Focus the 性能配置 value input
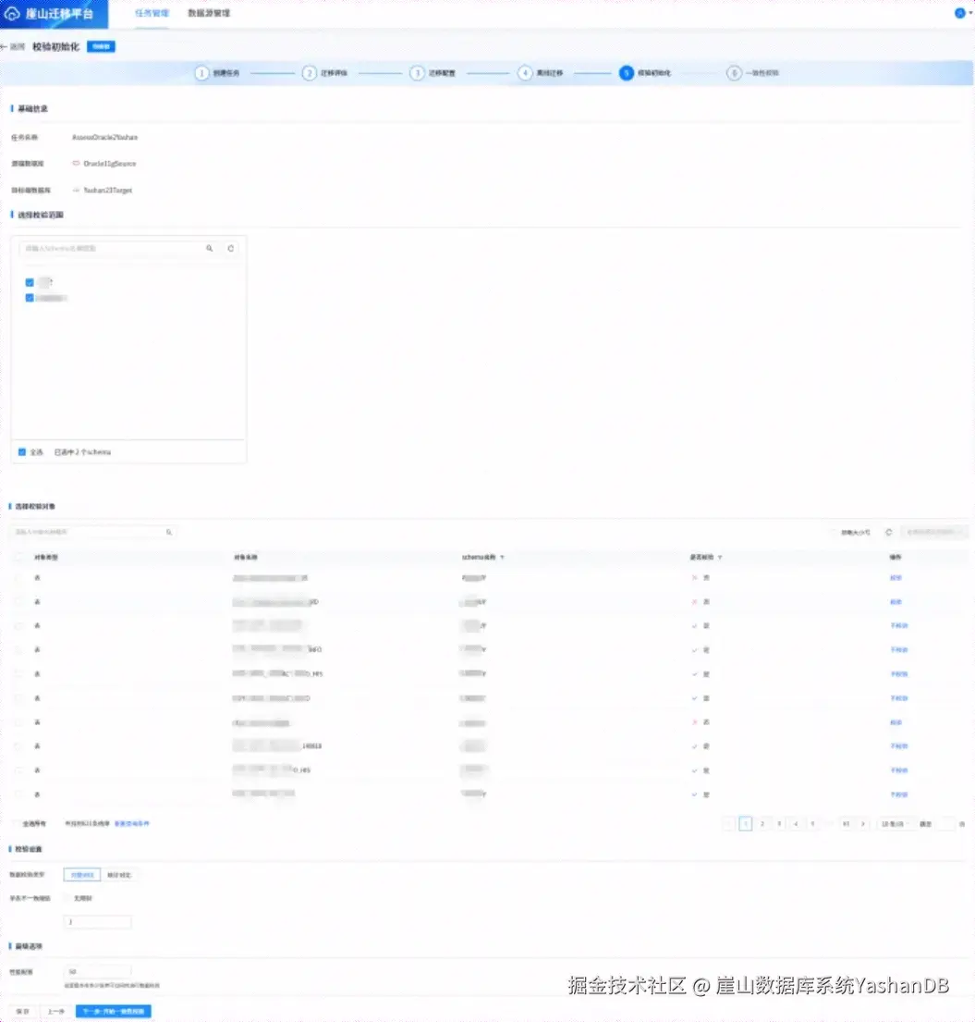This screenshot has height=1022, width=975. click(98, 972)
